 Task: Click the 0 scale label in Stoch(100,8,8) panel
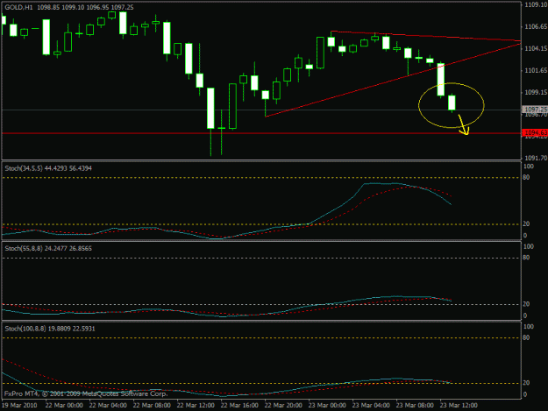click(x=525, y=394)
